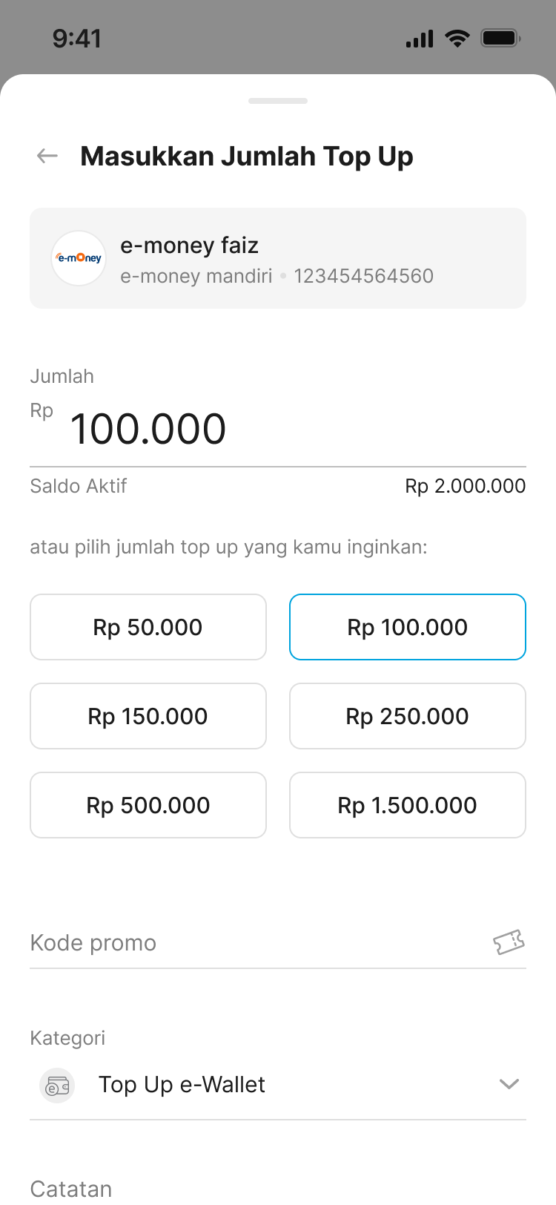Tap the Rp 1.500.000 amount button
The image size is (556, 1205).
[x=408, y=805]
